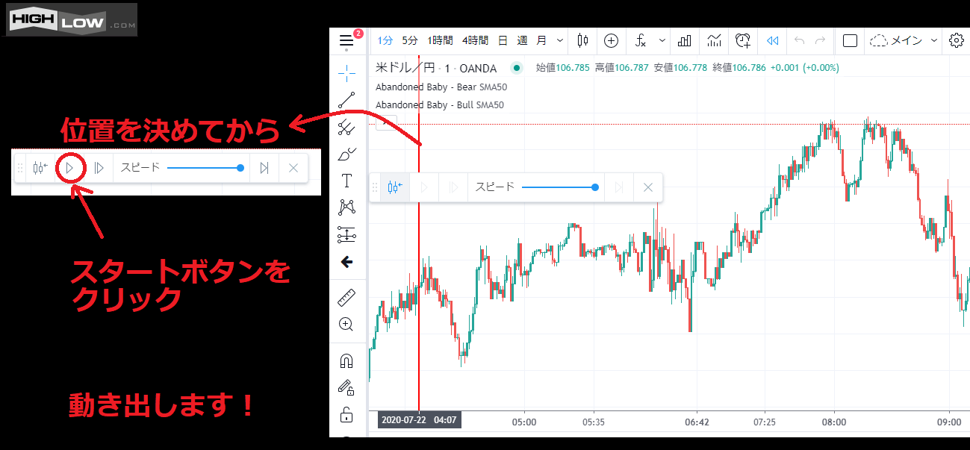Toggle fullscreen mode square icon
Viewport: 970px width, 450px height.
(x=850, y=41)
